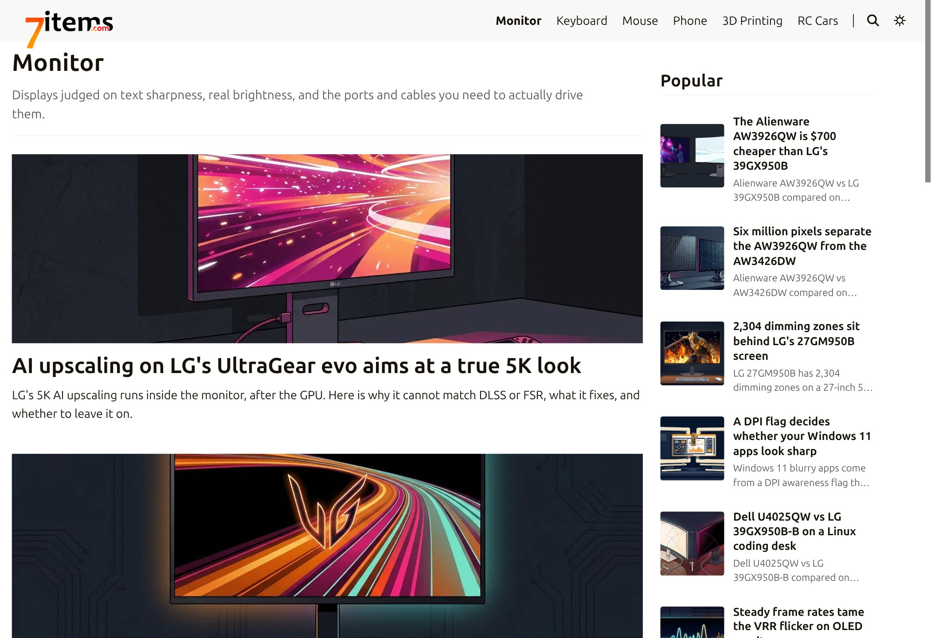
Task: Click 'Displays judged on text sharpness' description
Action: click(297, 104)
